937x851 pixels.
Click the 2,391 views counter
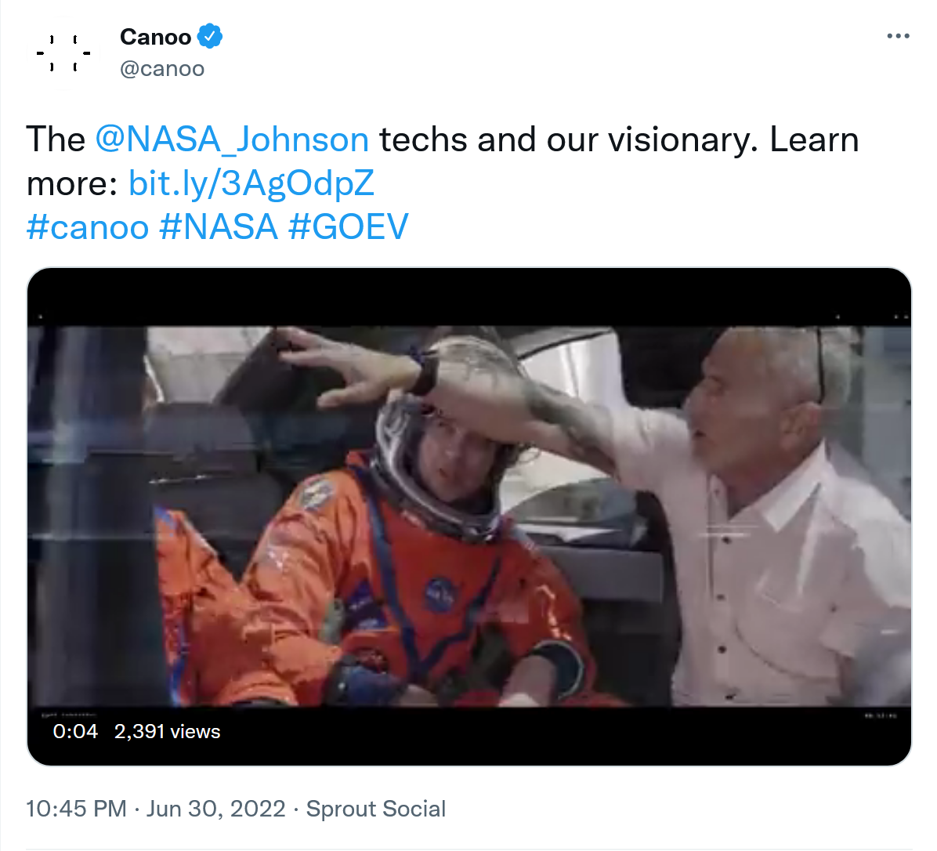pos(168,731)
